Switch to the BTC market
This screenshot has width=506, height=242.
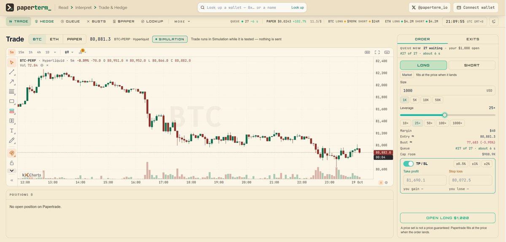point(37,39)
